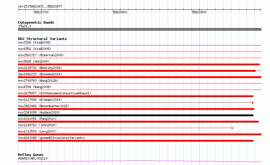This screenshot has width=270, height=165.
Task: Open variant dgv146e215 (Boomsma2014) label
Action: [x=40, y=74]
